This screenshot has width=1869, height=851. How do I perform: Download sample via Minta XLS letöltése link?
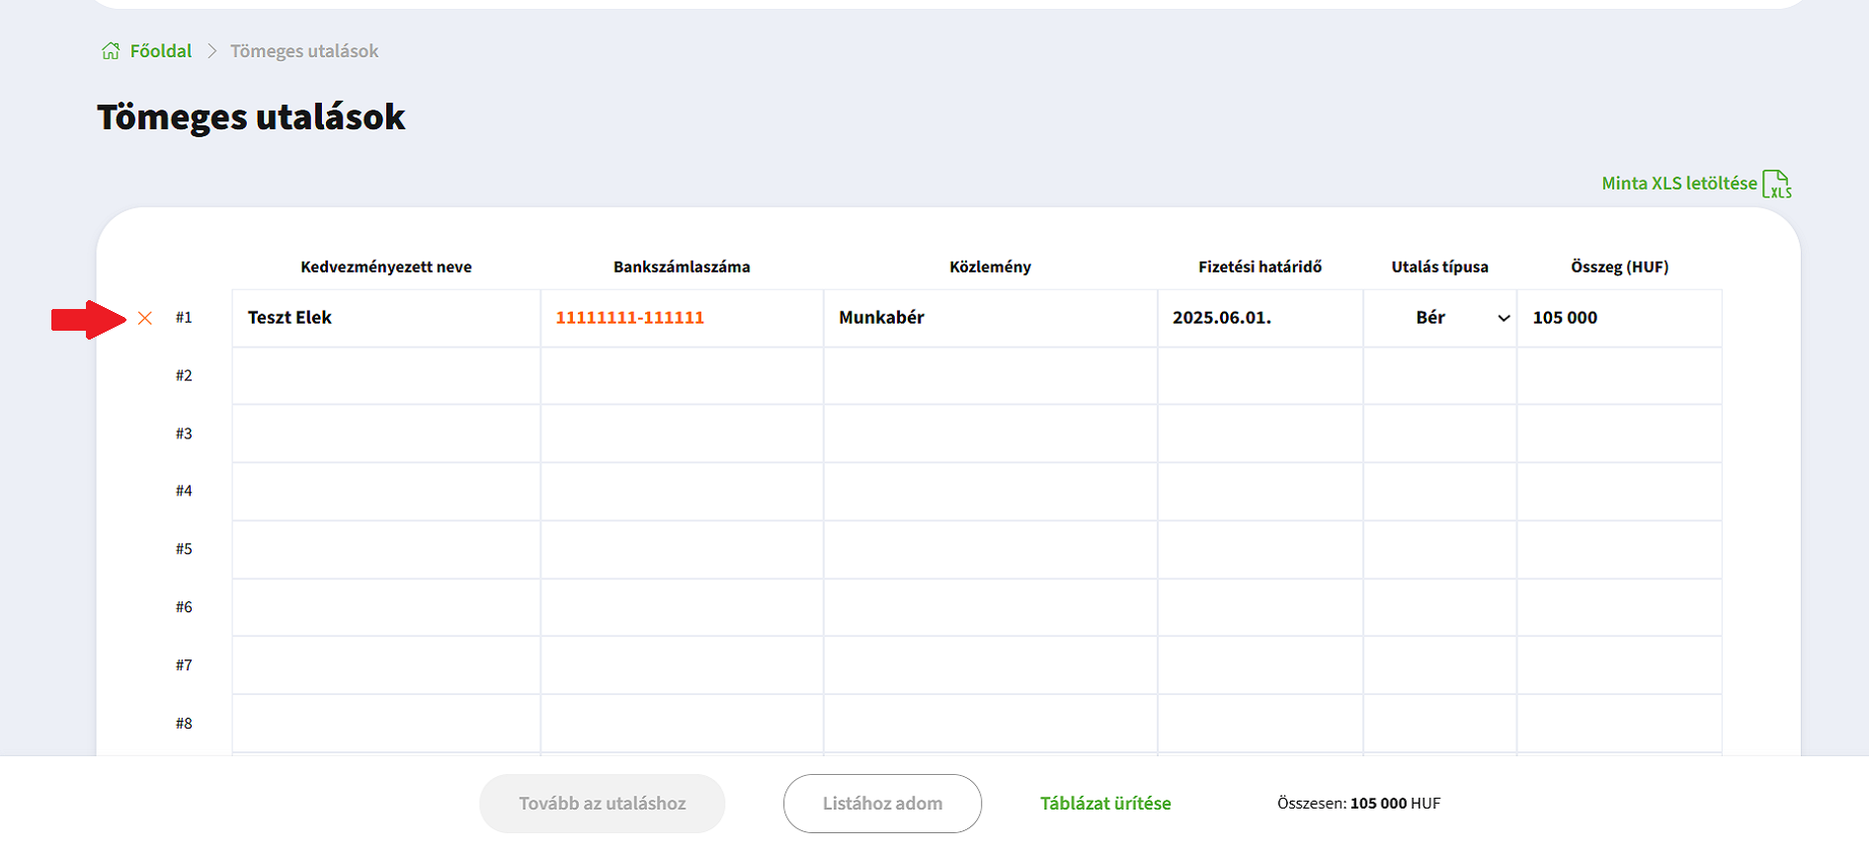click(1679, 184)
